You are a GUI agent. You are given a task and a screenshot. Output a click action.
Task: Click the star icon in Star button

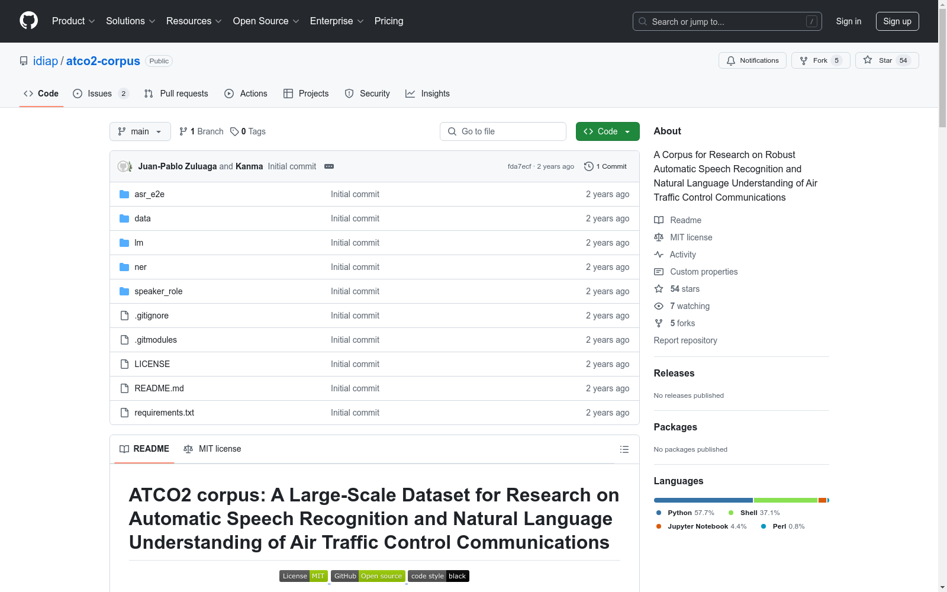868,60
